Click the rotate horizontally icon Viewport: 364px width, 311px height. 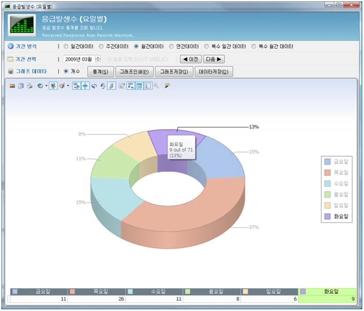[94, 86]
